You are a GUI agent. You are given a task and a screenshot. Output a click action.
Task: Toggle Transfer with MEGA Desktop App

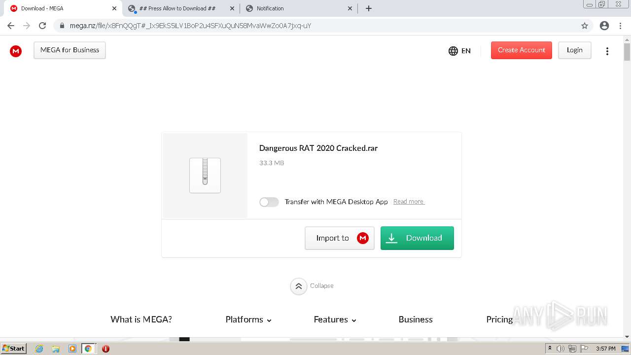pyautogui.click(x=269, y=202)
